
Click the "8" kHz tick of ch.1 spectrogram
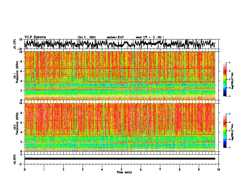pos(21,61)
